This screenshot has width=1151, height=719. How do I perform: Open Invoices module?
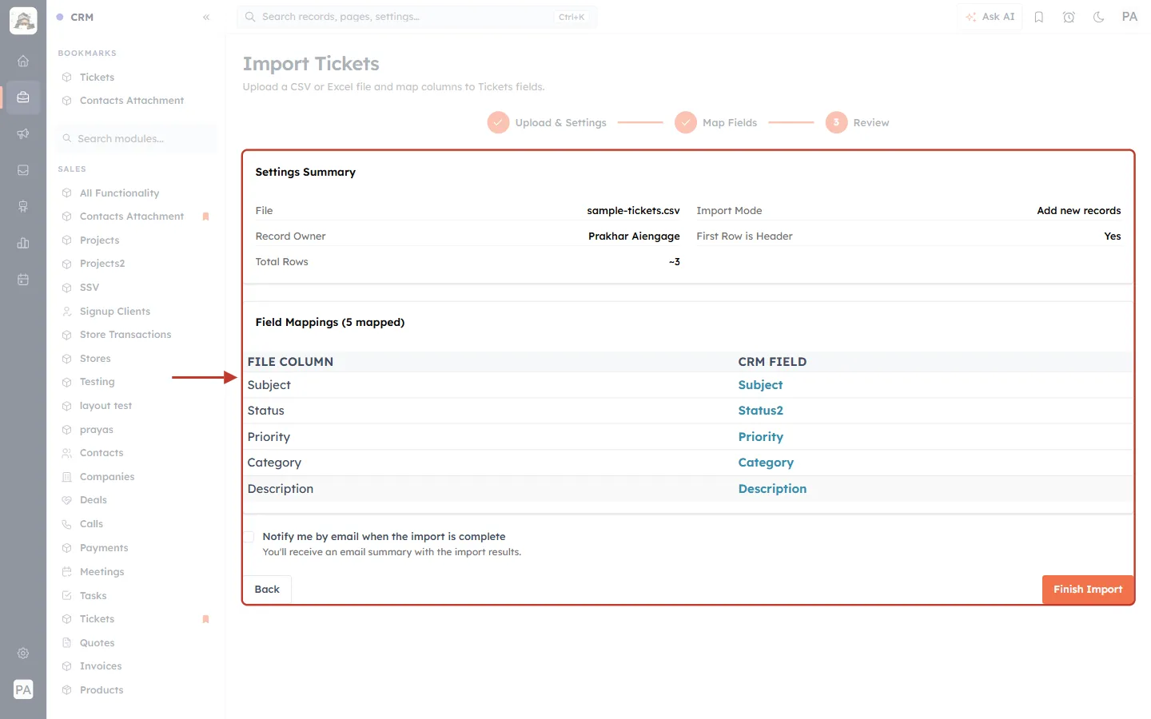(101, 666)
